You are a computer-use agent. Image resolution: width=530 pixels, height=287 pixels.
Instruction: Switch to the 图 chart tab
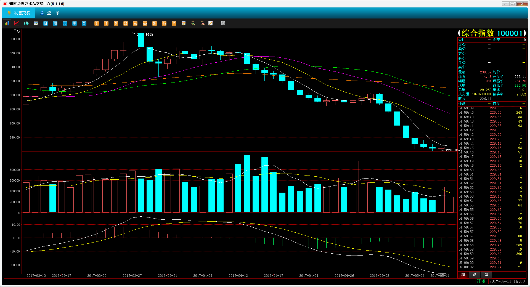[486, 275]
